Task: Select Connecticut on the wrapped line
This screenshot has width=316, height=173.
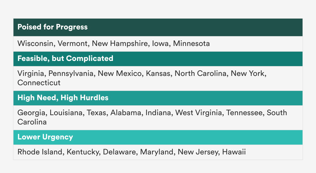Action: pos(39,83)
